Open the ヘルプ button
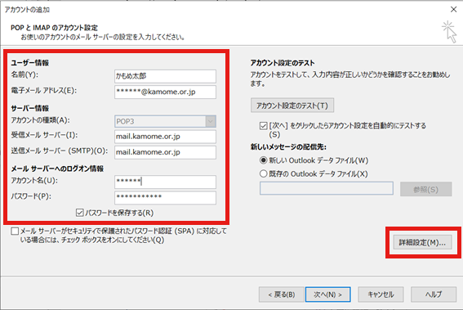This screenshot has height=310, width=463. [434, 294]
